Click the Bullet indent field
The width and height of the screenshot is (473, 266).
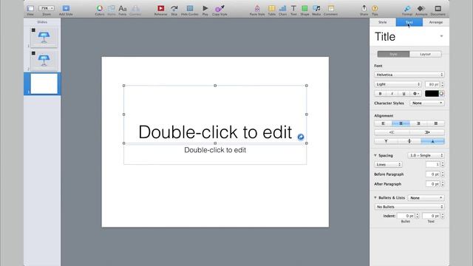[406, 216]
